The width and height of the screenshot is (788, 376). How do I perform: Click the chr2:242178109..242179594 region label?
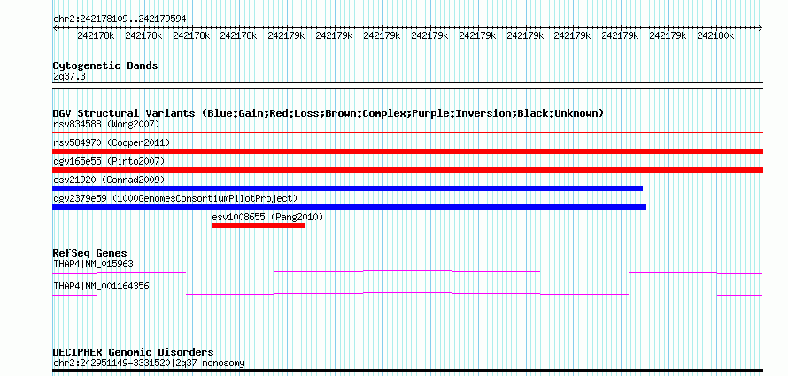tap(120, 19)
